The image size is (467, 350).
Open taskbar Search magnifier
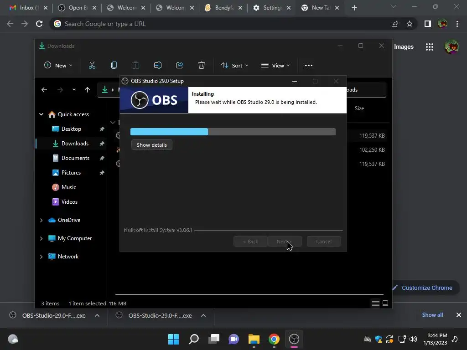click(193, 339)
